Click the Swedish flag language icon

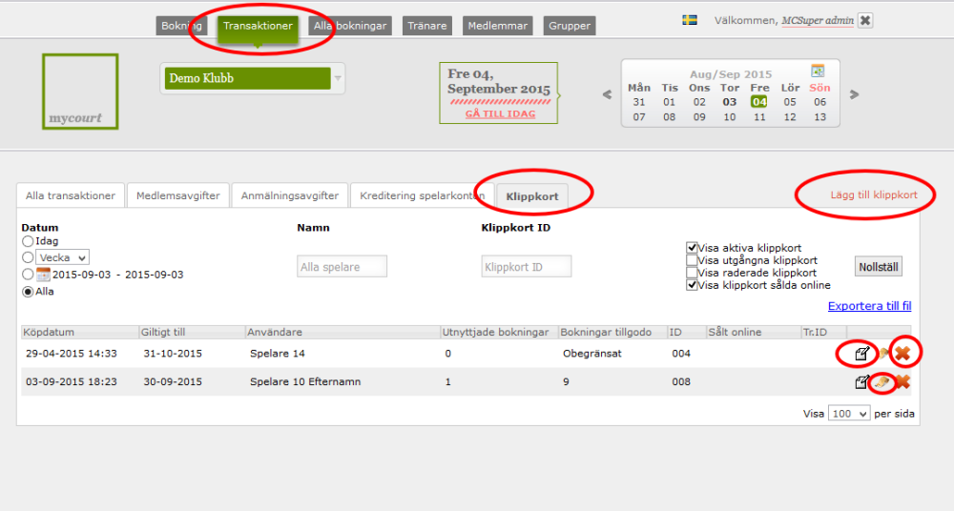coord(690,20)
